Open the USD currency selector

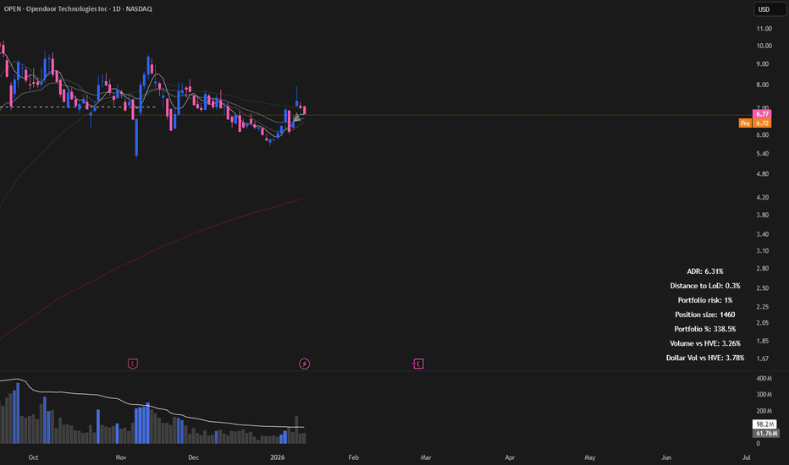tap(770, 9)
